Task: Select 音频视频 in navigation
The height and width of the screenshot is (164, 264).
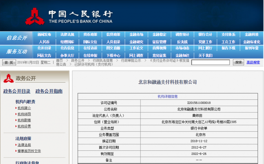Action: pyautogui.click(x=159, y=48)
